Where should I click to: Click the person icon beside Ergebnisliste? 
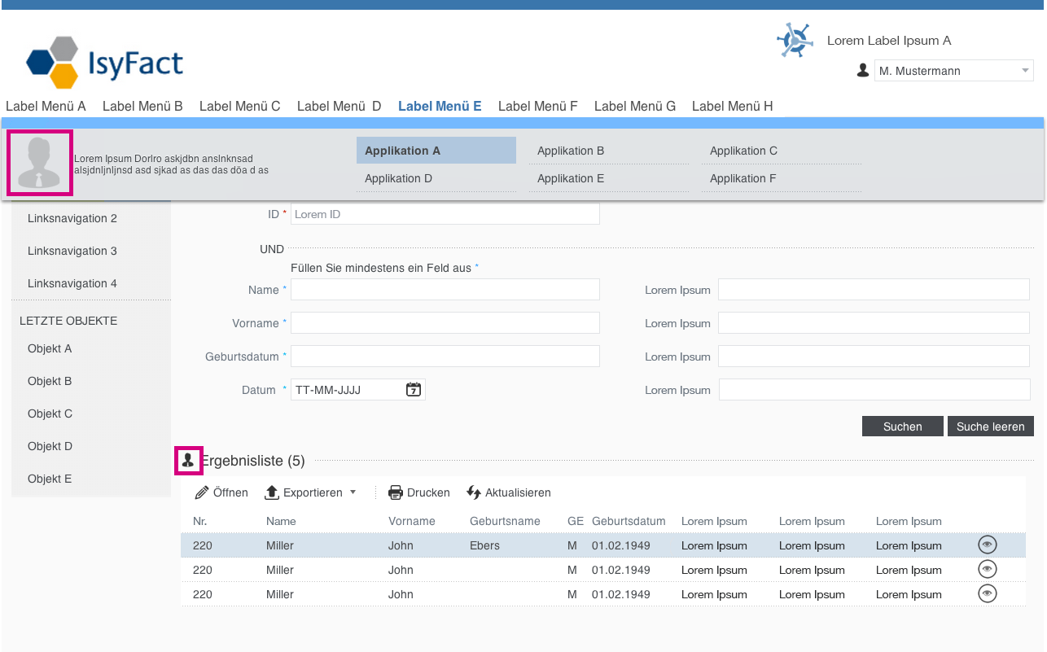(x=188, y=461)
